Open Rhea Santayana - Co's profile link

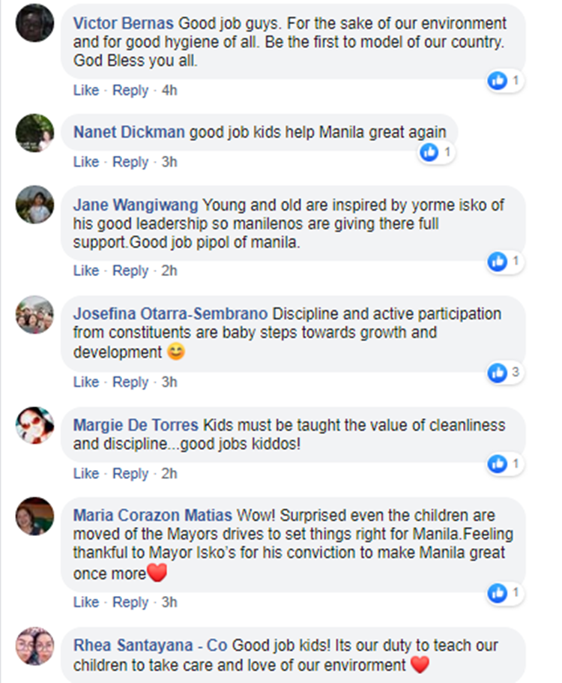151,646
